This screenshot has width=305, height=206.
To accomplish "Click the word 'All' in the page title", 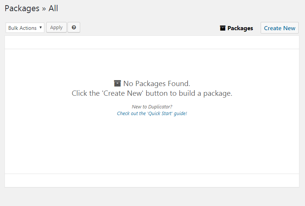I will point(53,8).
